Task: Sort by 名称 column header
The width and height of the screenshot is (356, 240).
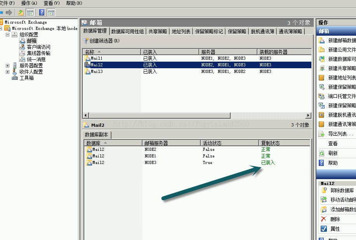Action: pos(112,52)
